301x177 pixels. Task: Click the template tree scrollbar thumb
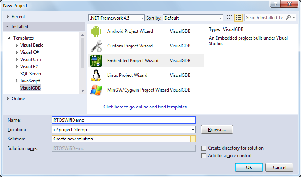point(82,53)
